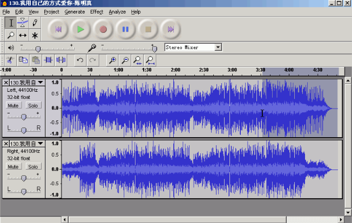Choose the Multi-tool asterisk icon

tap(35, 35)
